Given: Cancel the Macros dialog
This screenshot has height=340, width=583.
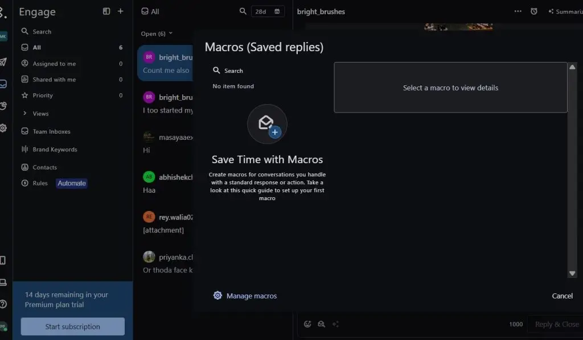Looking at the screenshot, I should 562,296.
